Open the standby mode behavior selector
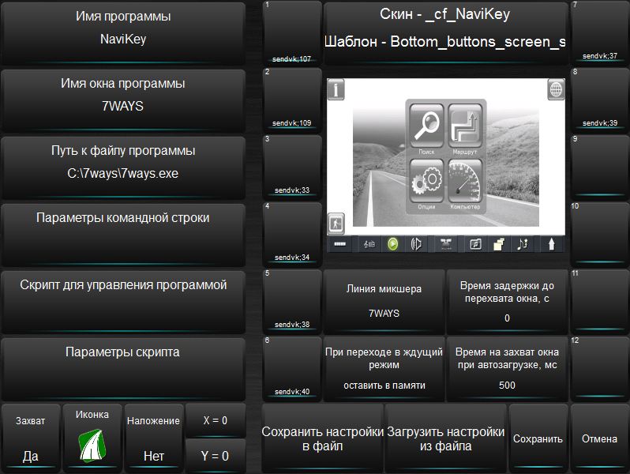 pyautogui.click(x=384, y=369)
